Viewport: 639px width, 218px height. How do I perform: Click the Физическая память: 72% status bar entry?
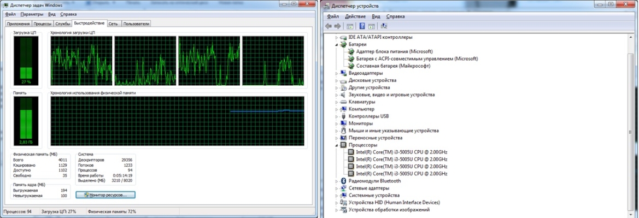coord(112,212)
